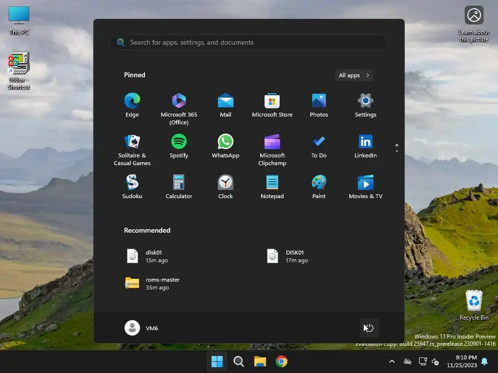Go to next page of pinned apps
This screenshot has width=498, height=373.
tap(397, 151)
